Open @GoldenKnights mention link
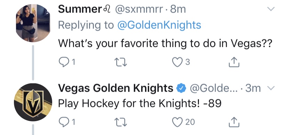This screenshot has width=288, height=135. click(x=159, y=25)
